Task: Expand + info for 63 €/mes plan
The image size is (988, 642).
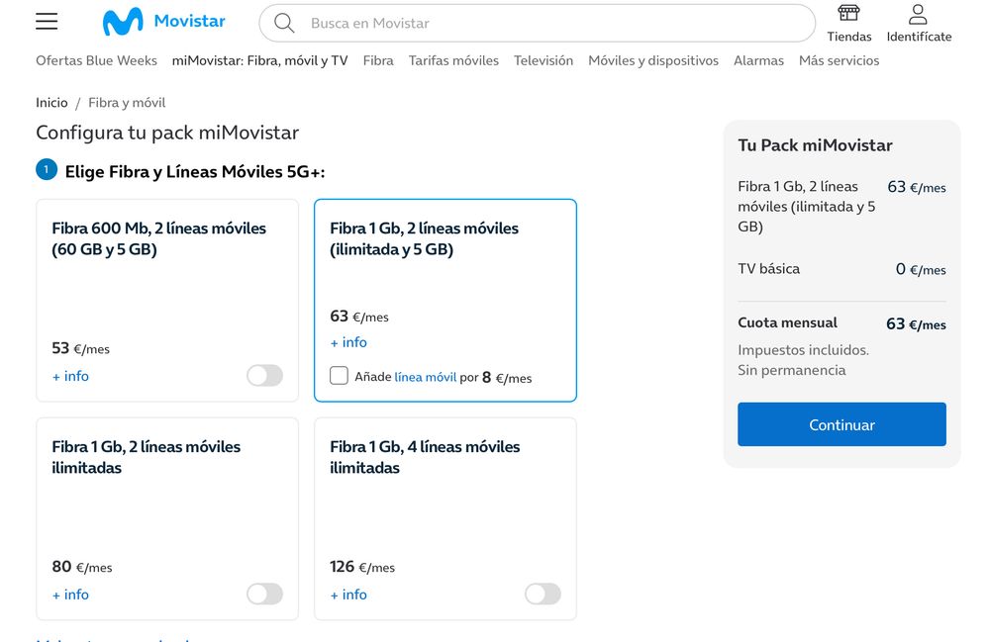Action: (348, 342)
